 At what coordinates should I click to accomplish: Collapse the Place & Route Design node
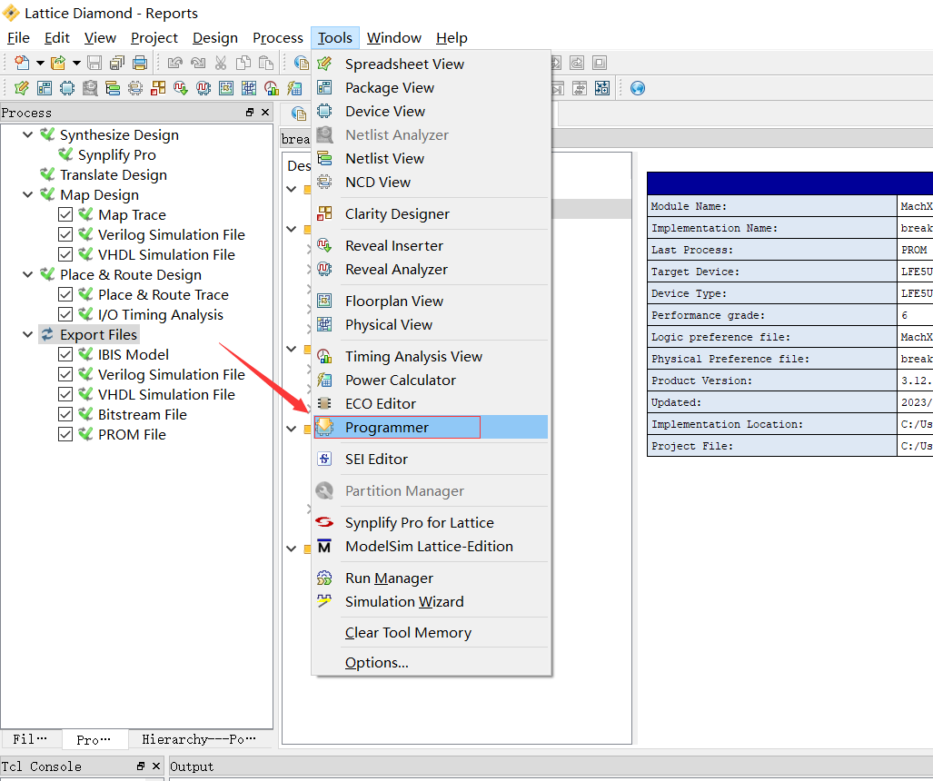click(x=27, y=275)
